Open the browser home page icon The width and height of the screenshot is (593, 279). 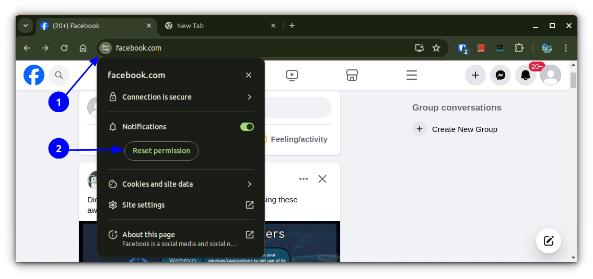(83, 48)
